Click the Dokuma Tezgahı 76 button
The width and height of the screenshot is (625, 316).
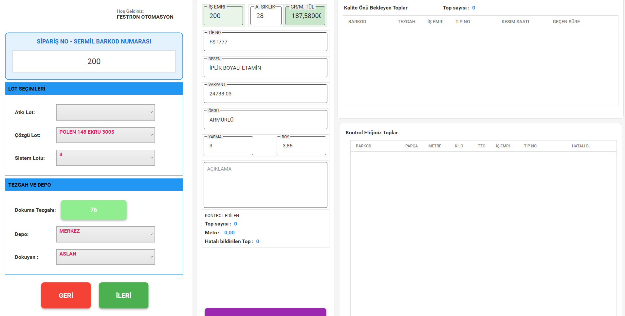(x=94, y=210)
